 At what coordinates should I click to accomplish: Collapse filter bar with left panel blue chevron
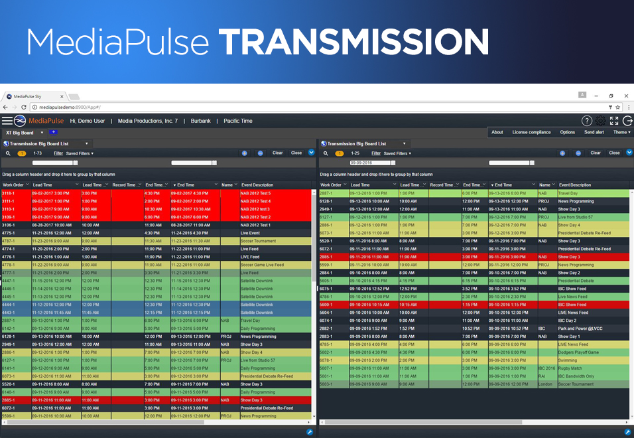click(311, 153)
